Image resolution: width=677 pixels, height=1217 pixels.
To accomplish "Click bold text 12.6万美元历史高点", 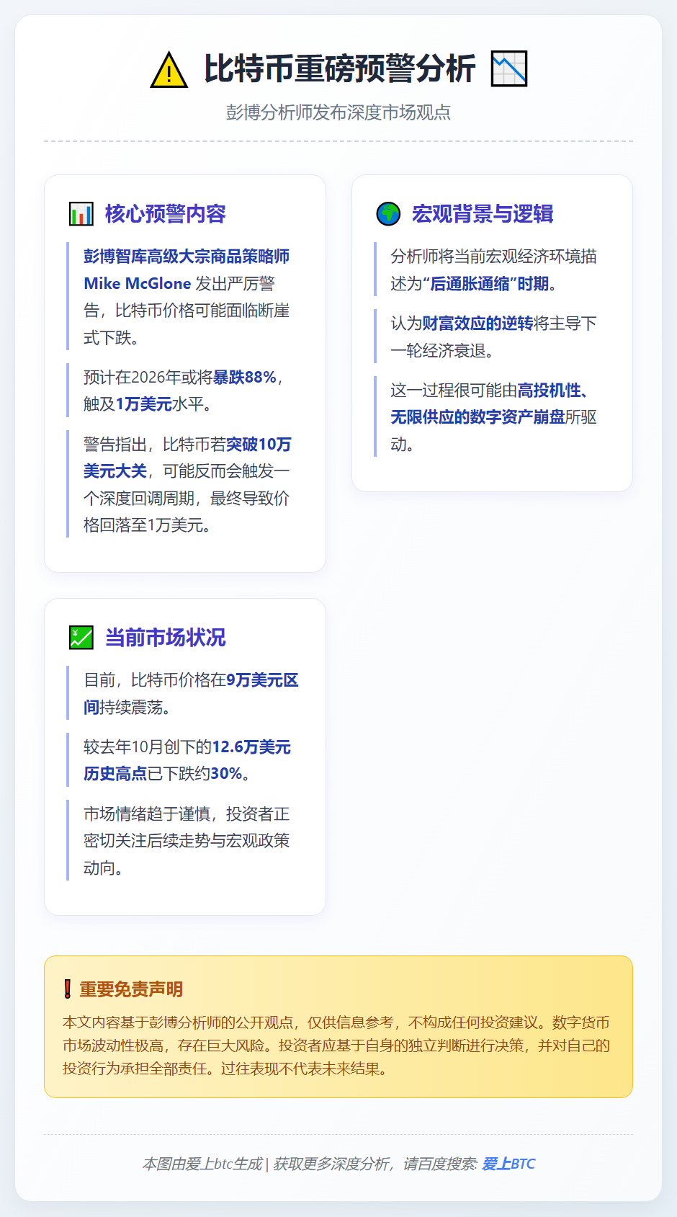I will coord(187,760).
